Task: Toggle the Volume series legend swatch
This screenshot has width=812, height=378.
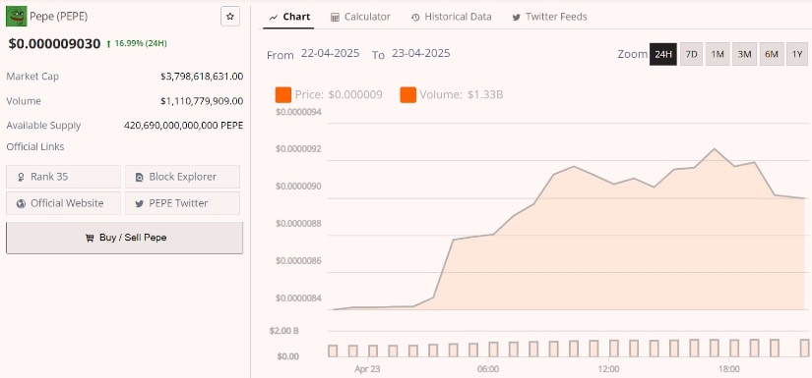Action: click(408, 95)
